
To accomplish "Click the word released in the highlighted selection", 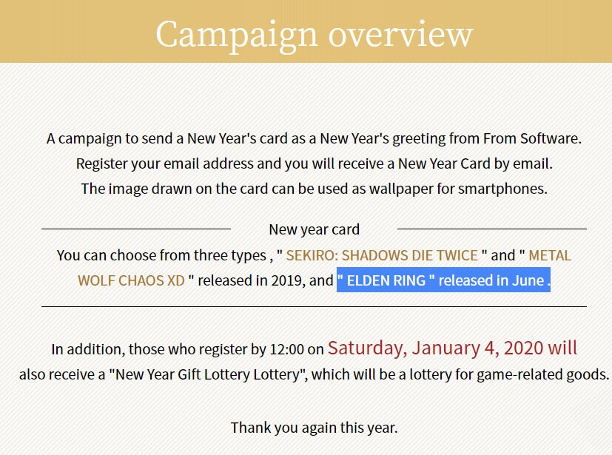I will 465,281.
